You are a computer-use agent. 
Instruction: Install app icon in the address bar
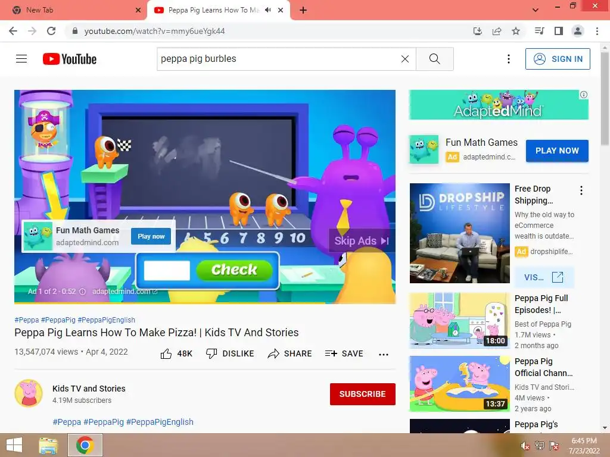tap(477, 31)
